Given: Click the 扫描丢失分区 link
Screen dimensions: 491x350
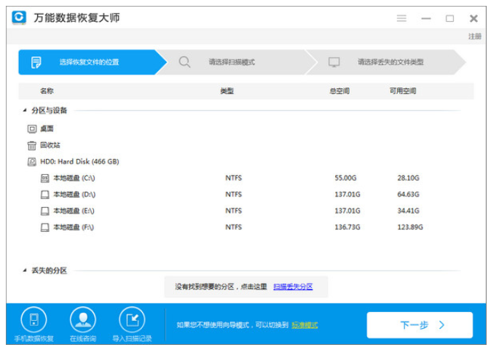Looking at the screenshot, I should click(x=293, y=287).
